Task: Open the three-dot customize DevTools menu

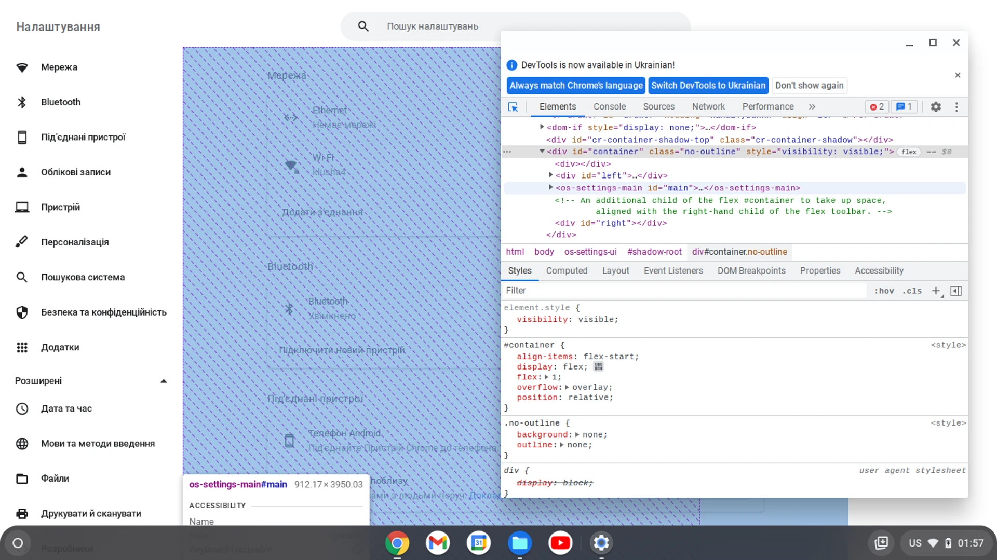Action: (956, 107)
